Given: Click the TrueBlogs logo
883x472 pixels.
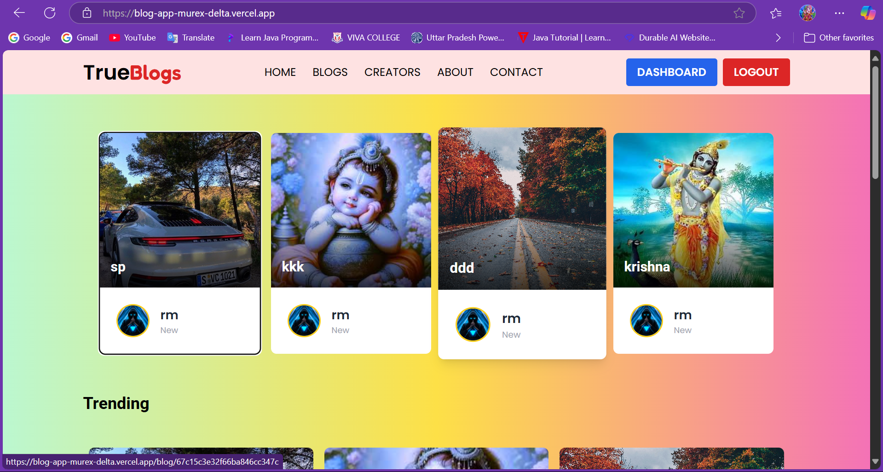Looking at the screenshot, I should [132, 73].
